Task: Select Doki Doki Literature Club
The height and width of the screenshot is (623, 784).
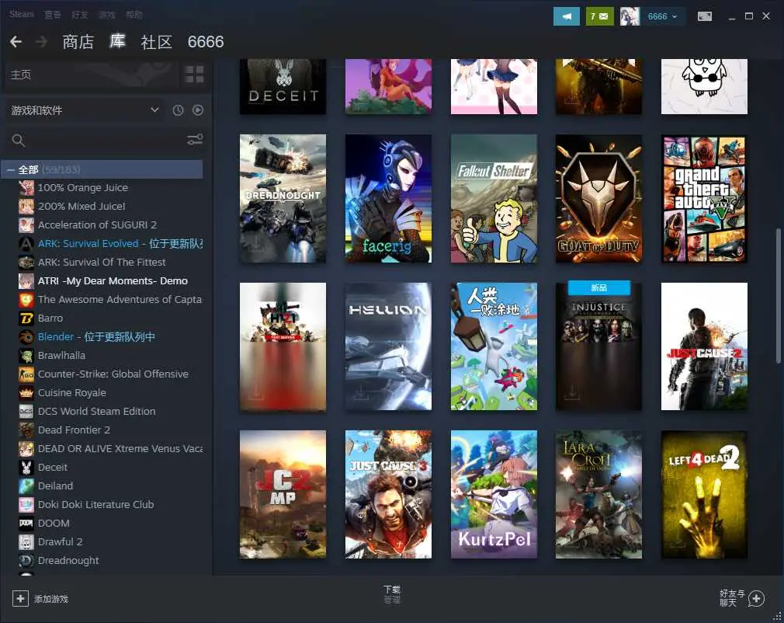Action: 96,504
